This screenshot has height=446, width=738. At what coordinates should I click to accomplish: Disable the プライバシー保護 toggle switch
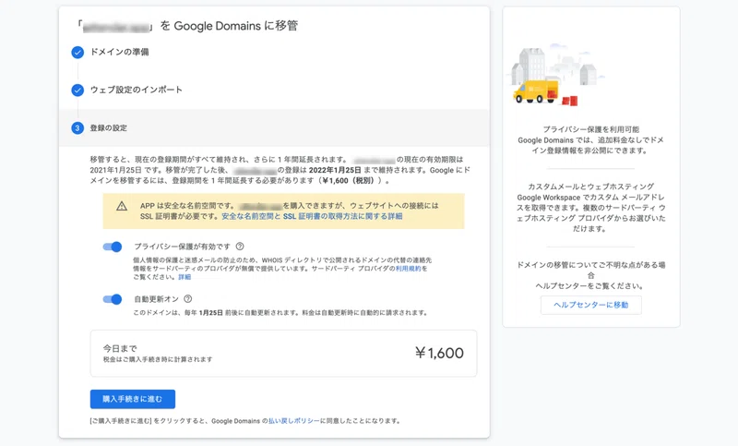113,247
